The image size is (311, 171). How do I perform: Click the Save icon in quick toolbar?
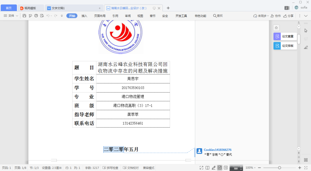tap(24, 16)
